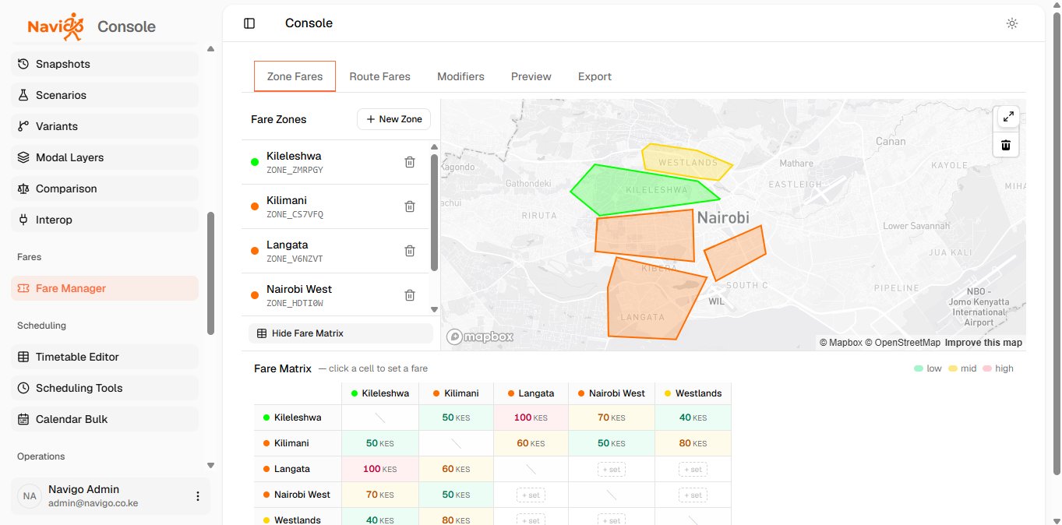Edit Kilimani to Langata 60 KES fare
The image size is (1062, 525).
point(531,443)
